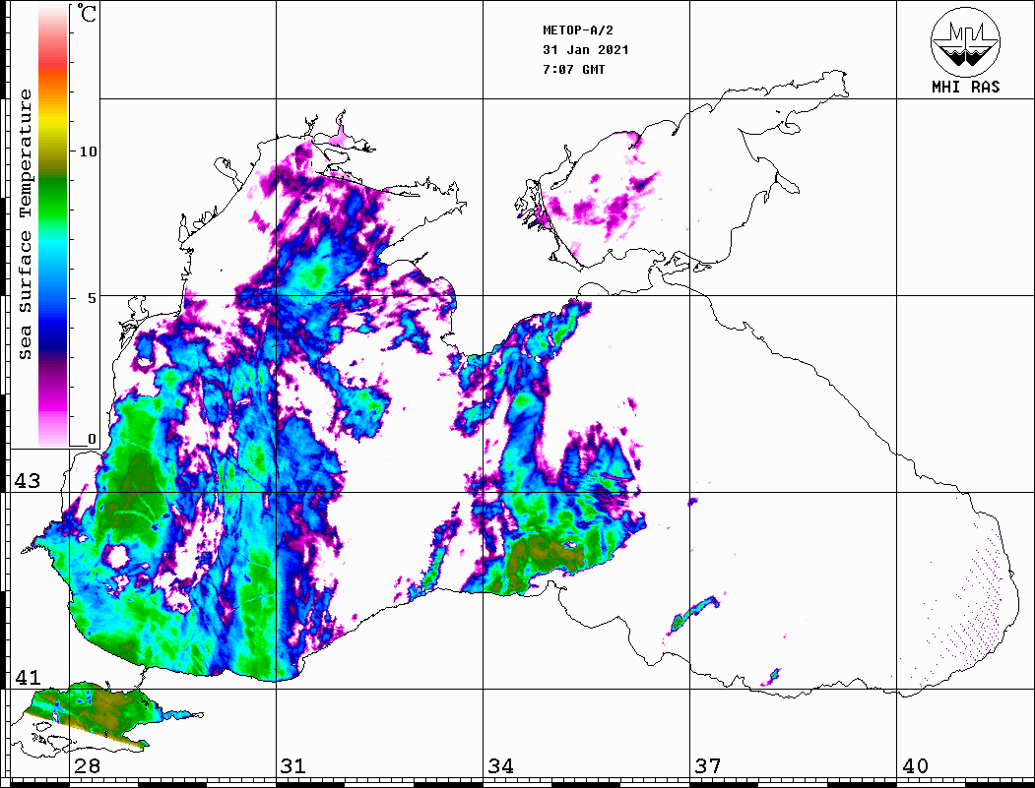This screenshot has height=788, width=1035.
Task: Click the legend tick value '5'
Action: (x=93, y=298)
